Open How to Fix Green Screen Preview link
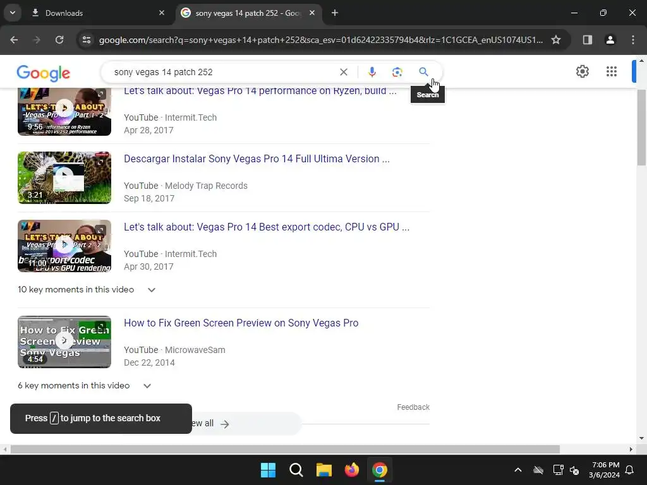Screen dimensions: 647x485 coord(241,323)
